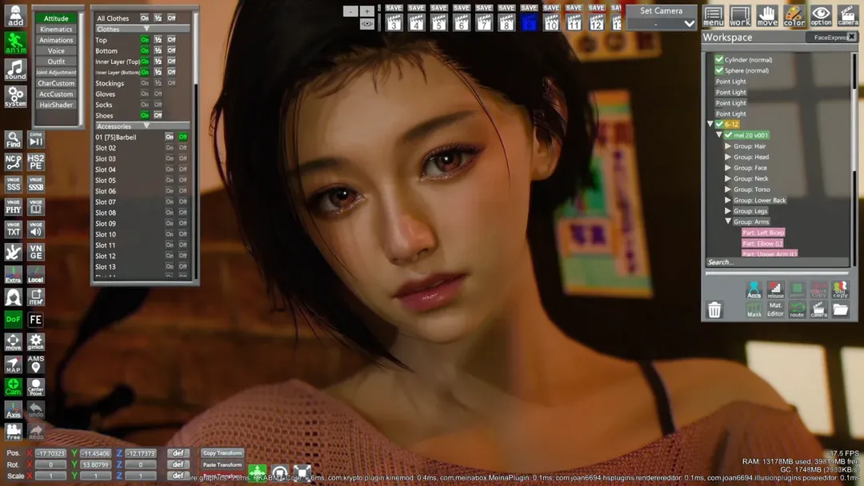Expand Group: Hair
This screenshot has height=486, width=864.
coord(728,145)
